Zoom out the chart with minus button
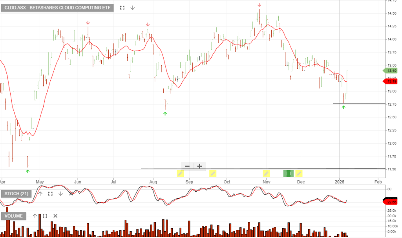 click(x=187, y=166)
